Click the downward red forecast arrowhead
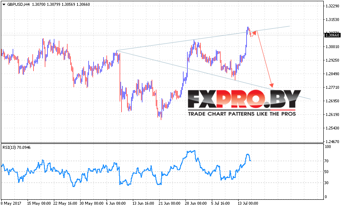Screen dimensions: 341x208 pos(271,85)
